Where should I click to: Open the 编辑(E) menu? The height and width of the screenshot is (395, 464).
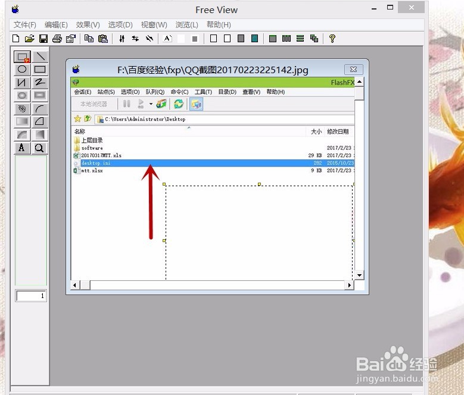click(56, 25)
